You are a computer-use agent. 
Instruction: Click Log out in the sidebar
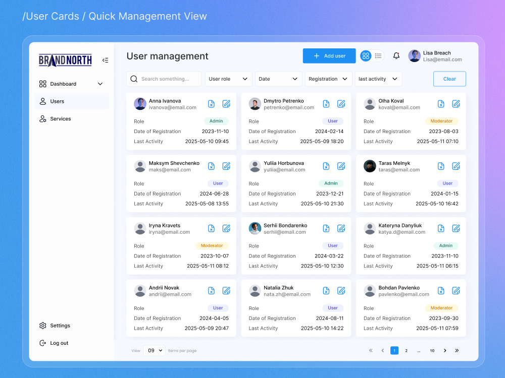tap(54, 343)
